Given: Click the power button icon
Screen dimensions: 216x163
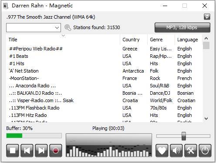Looking at the screenshot, I should 205,150.
